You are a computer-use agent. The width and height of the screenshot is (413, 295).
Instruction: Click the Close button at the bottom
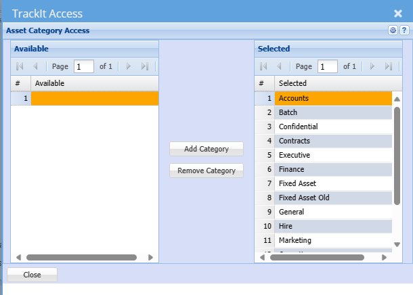coord(32,275)
